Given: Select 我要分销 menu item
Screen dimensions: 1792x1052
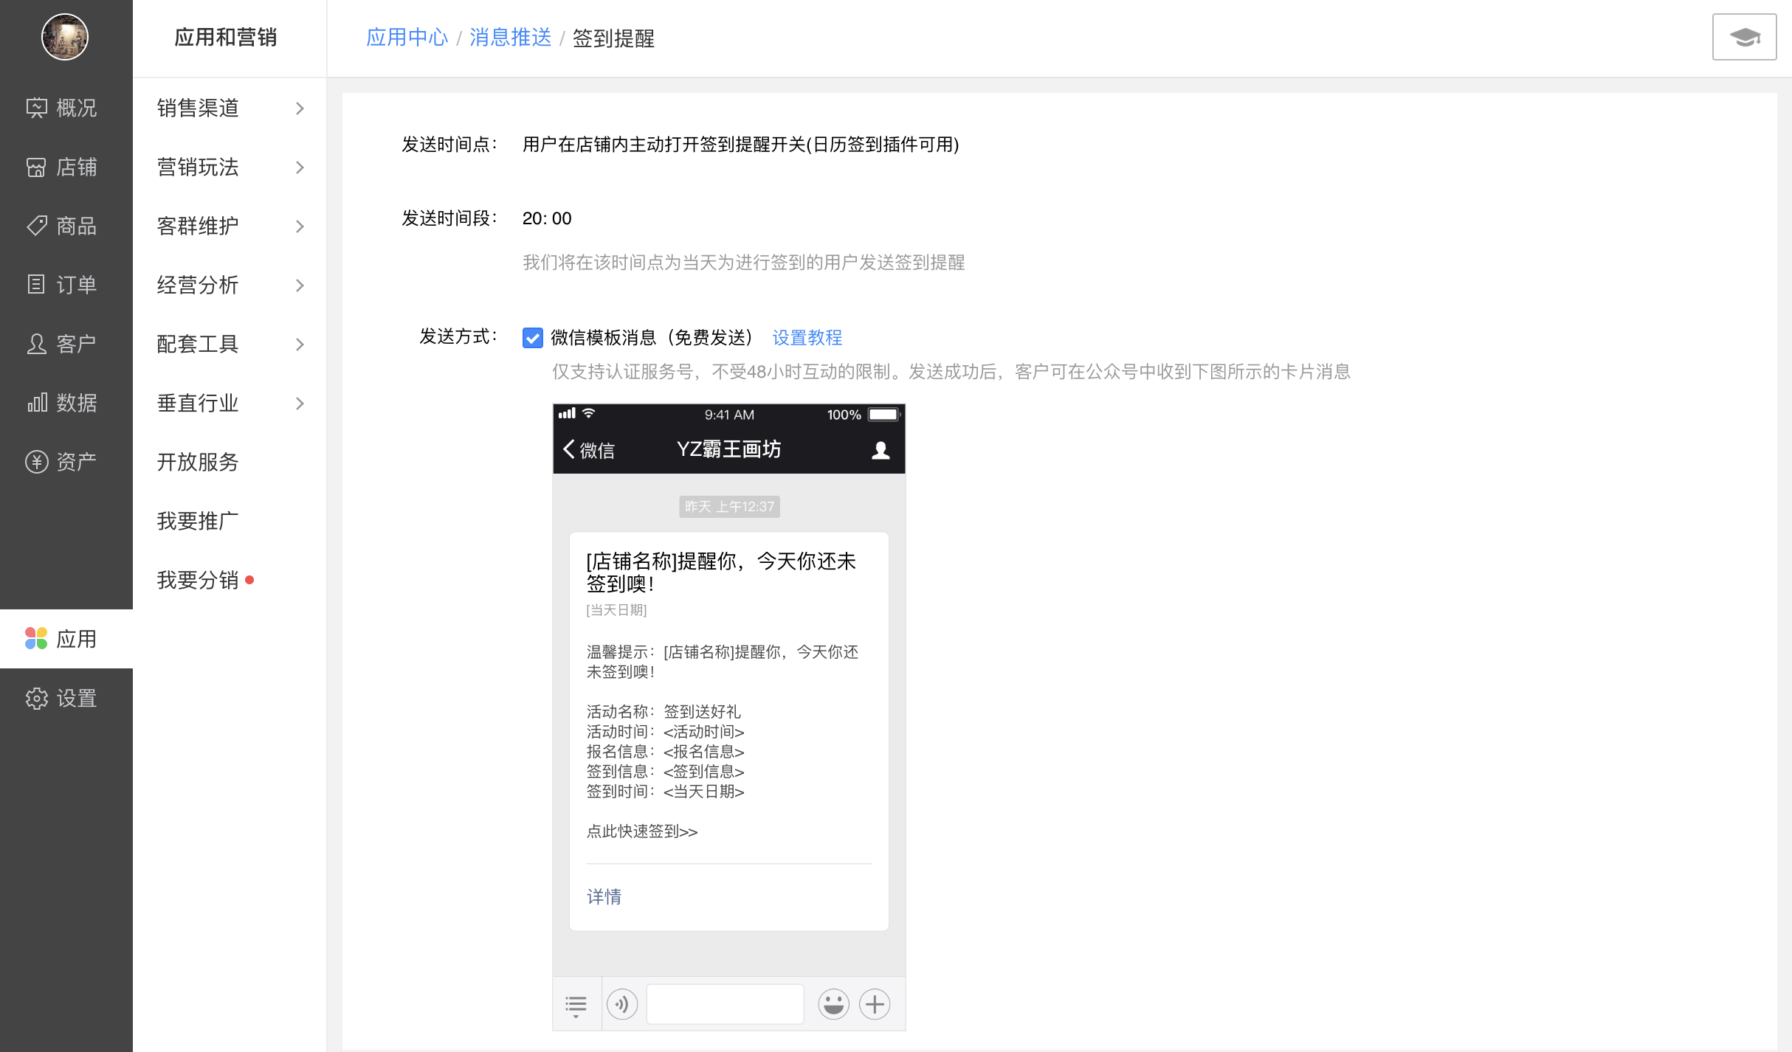Looking at the screenshot, I should click(x=198, y=581).
